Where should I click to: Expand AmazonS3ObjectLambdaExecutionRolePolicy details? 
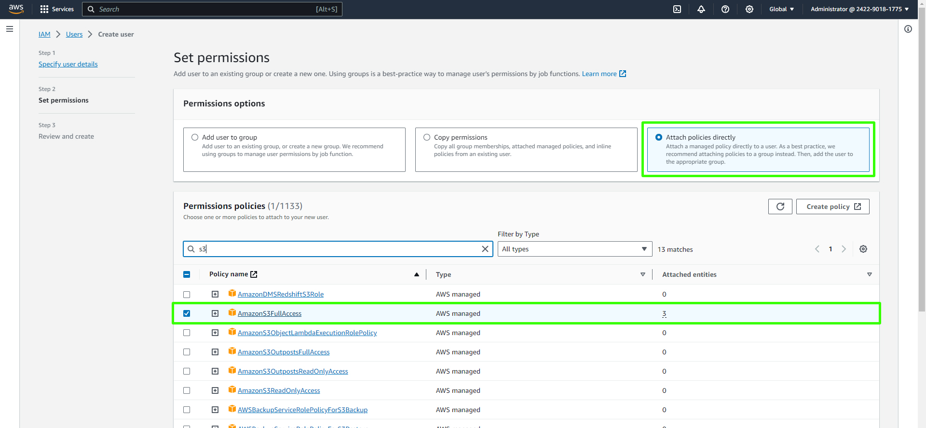pyautogui.click(x=215, y=333)
